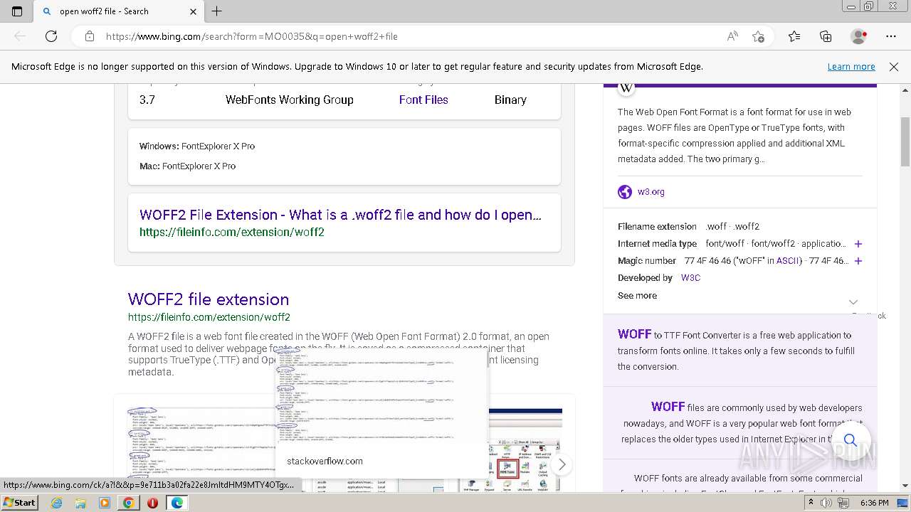This screenshot has width=911, height=512.
Task: Open the network status tray icon
Action: (x=842, y=503)
